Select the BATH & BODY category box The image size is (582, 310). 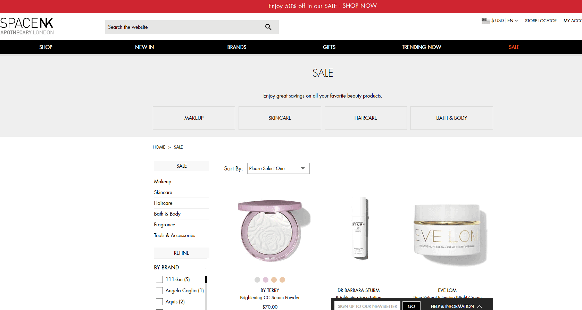(452, 118)
